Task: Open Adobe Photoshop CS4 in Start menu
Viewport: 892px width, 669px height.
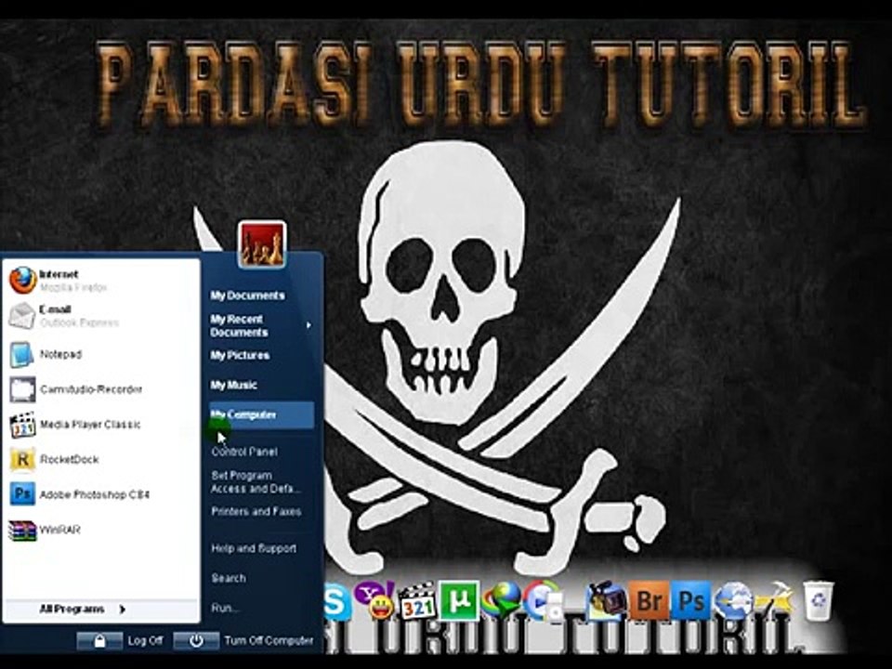Action: coord(101,494)
